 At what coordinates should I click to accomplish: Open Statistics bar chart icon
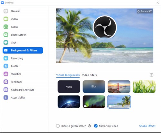tap(6, 74)
